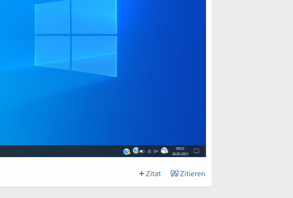This screenshot has width=293, height=198.
Task: Click the date 30.05.2021 in taskbar
Action: click(180, 154)
